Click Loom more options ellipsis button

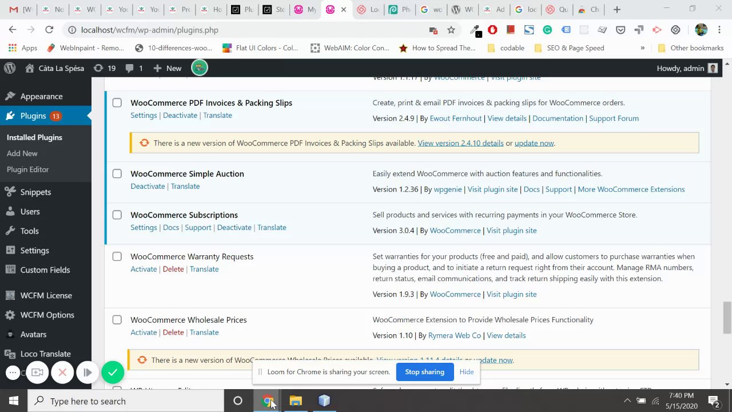13,373
